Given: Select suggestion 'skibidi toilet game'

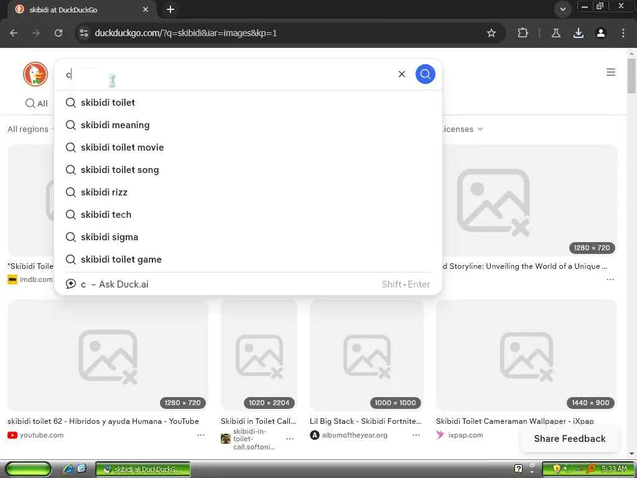Looking at the screenshot, I should pos(248,260).
